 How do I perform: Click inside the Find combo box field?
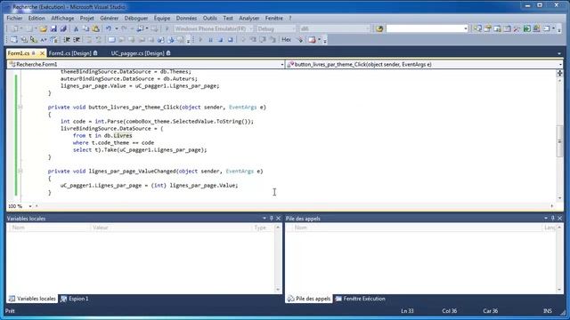424,28
